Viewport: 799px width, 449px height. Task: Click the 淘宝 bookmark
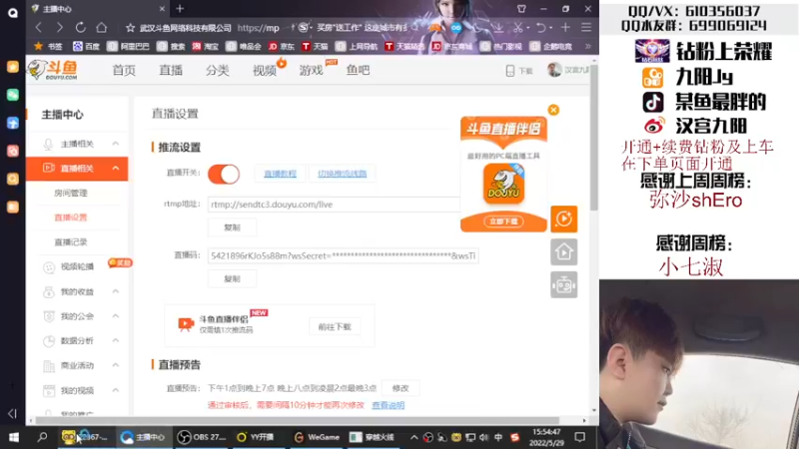pyautogui.click(x=206, y=46)
